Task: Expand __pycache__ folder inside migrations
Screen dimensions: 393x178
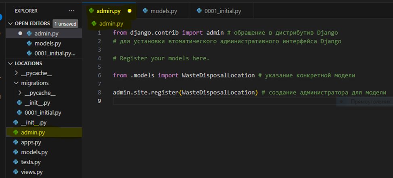Action: pyautogui.click(x=20, y=93)
